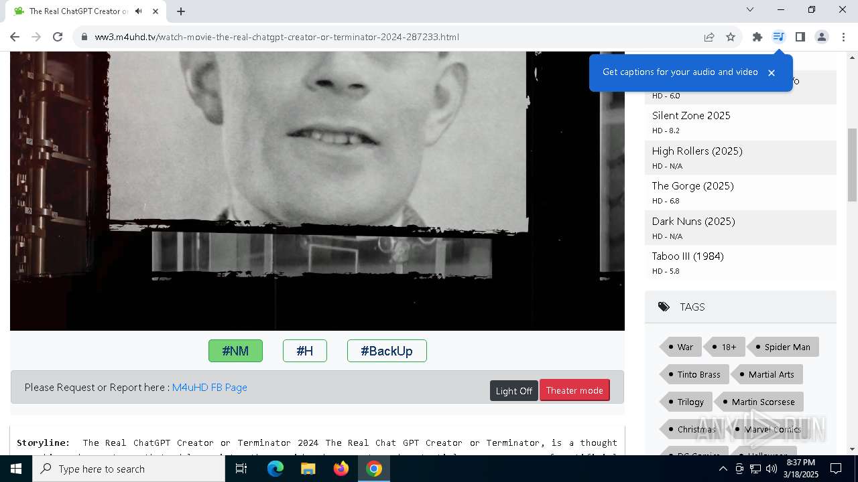Open File Explorer from the taskbar
The width and height of the screenshot is (858, 482).
(308, 469)
